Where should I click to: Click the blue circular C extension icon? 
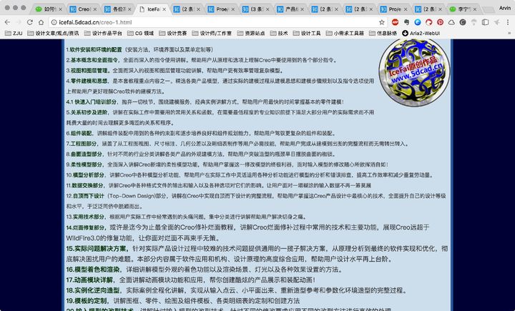pyautogui.click(x=418, y=22)
